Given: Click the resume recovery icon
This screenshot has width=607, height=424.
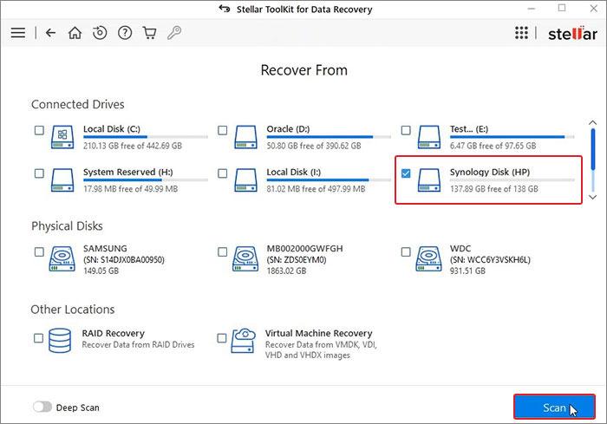Looking at the screenshot, I should point(100,33).
